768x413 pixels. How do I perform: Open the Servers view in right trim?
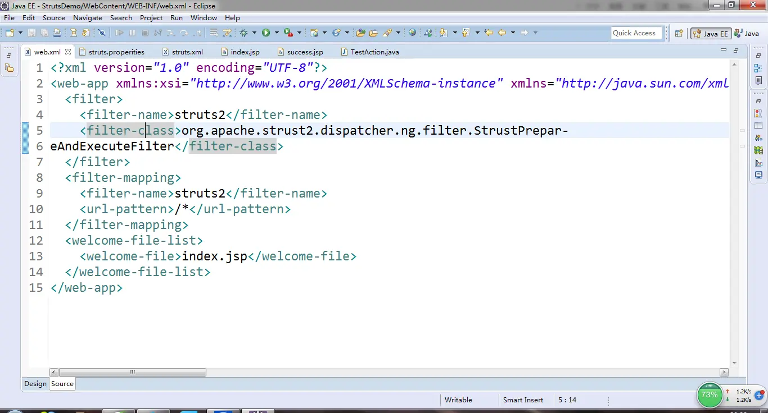(758, 138)
